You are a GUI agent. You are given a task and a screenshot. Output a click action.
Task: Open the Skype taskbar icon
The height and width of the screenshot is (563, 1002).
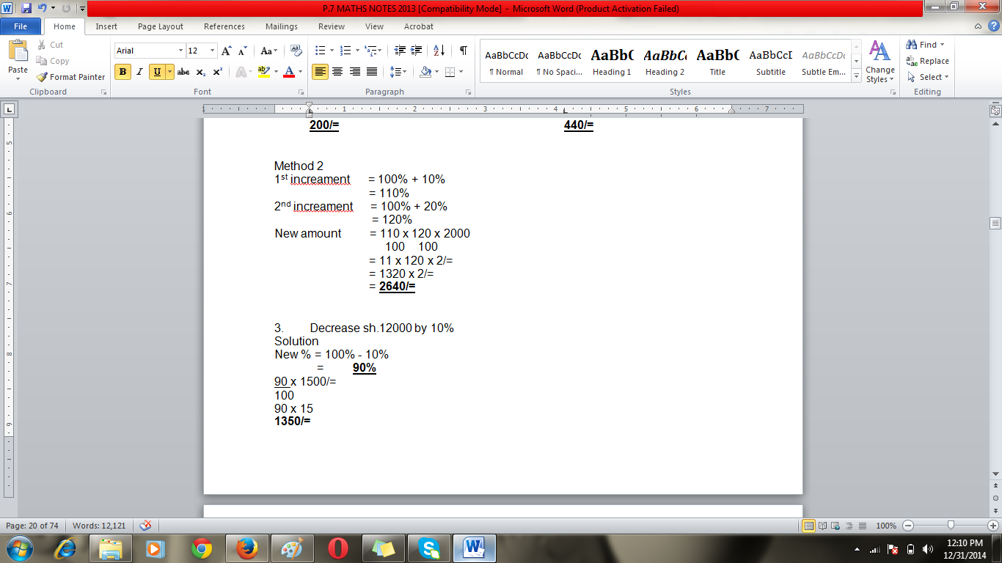[x=428, y=548]
